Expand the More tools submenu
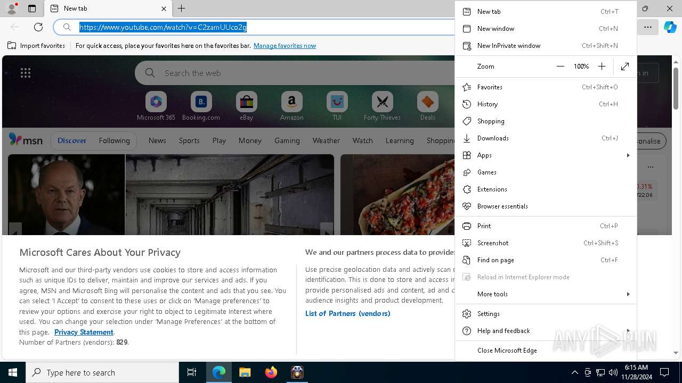Image resolution: width=682 pixels, height=383 pixels. coord(546,294)
